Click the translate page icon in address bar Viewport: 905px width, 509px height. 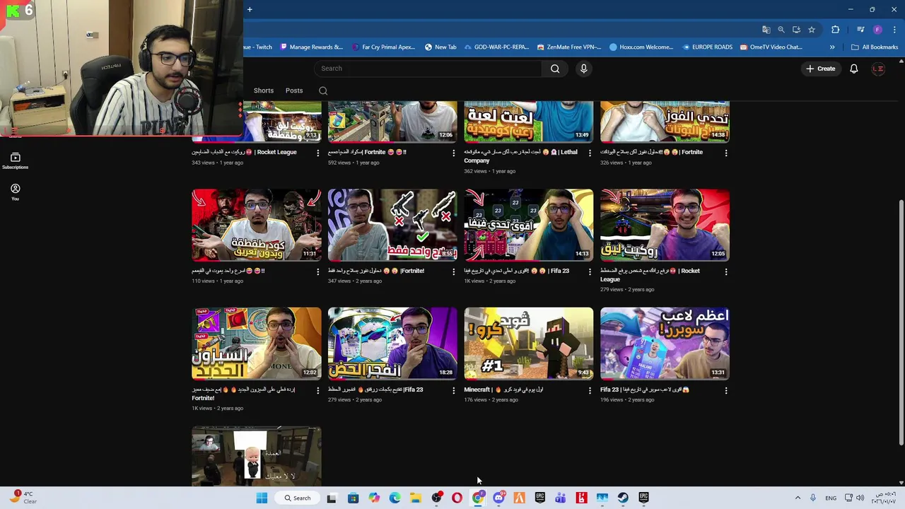point(766,30)
